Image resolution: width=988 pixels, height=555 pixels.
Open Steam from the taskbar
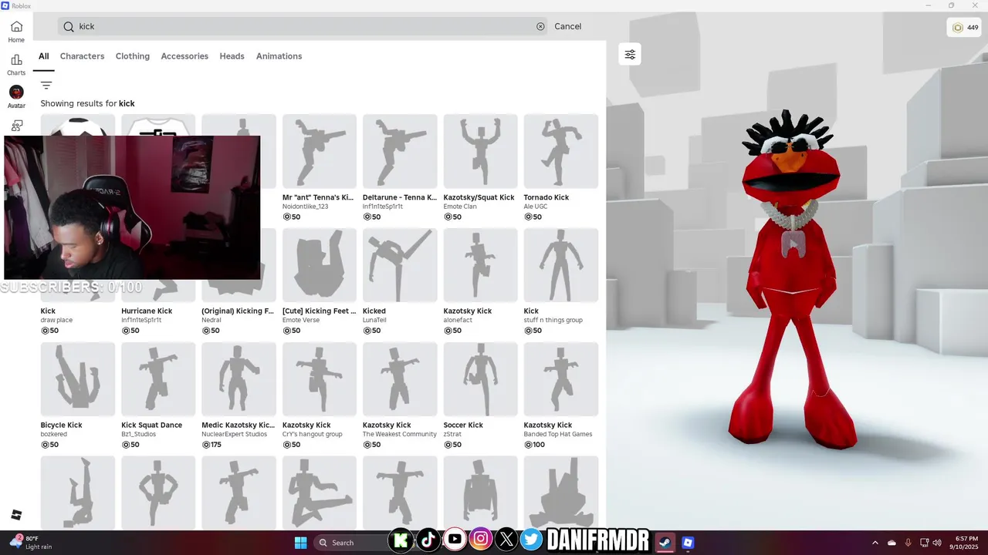664,542
